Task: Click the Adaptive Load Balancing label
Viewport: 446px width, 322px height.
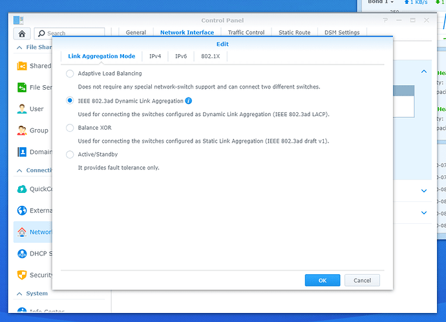Action: tap(110, 74)
